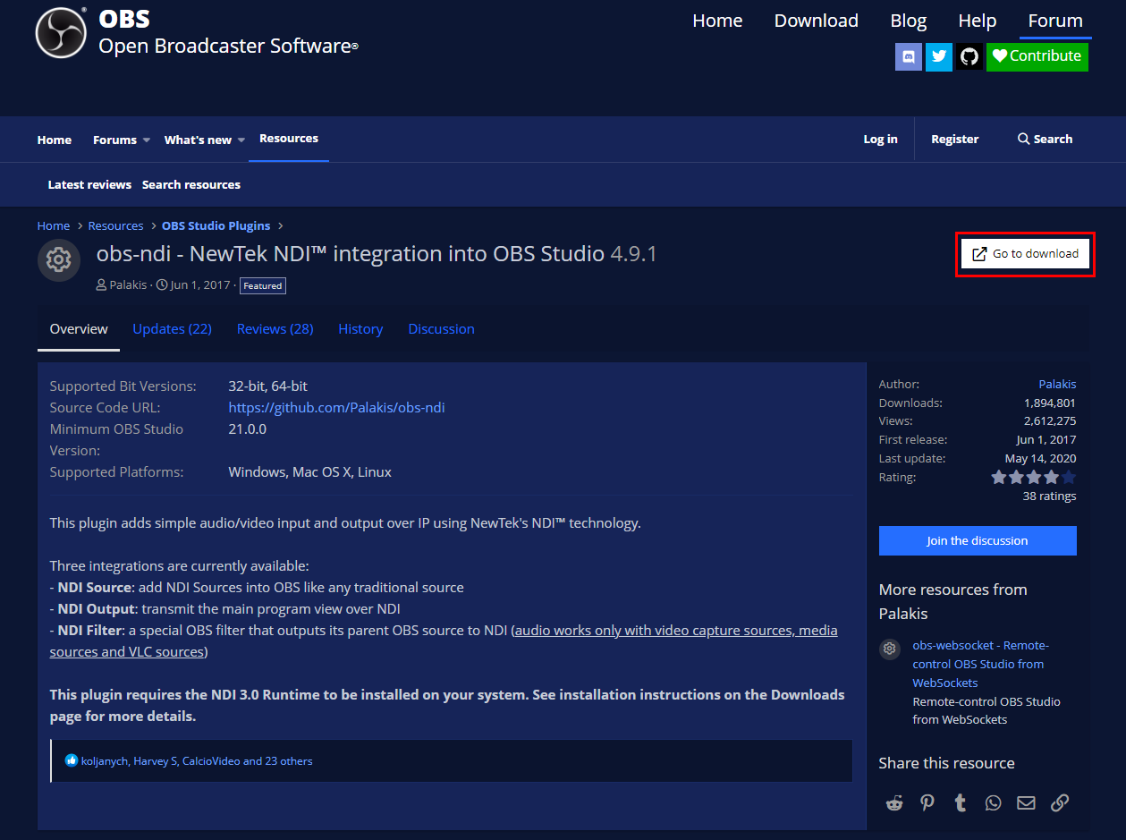Screen dimensions: 1126x840
Task: Click the koljanych liker name
Action: coord(105,761)
